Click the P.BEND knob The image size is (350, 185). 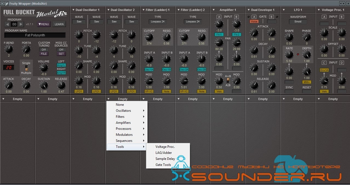(x=9, y=49)
